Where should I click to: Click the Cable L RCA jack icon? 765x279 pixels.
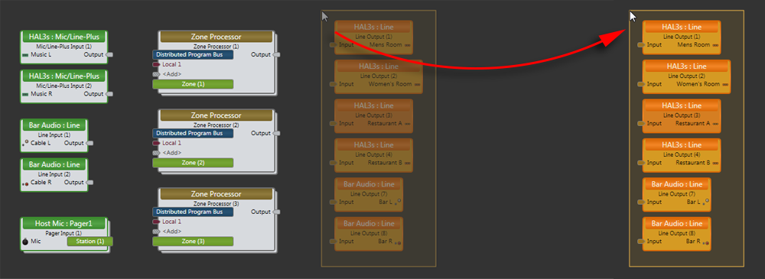point(25,144)
